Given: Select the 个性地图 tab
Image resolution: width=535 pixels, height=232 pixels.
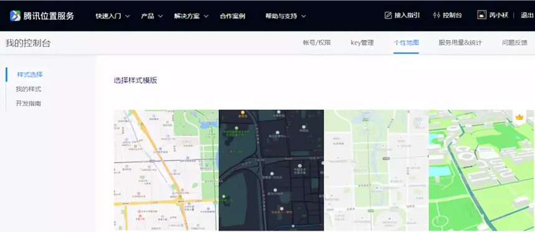Looking at the screenshot, I should (x=406, y=43).
